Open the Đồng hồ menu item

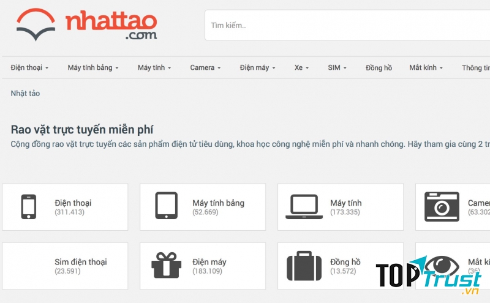[379, 68]
